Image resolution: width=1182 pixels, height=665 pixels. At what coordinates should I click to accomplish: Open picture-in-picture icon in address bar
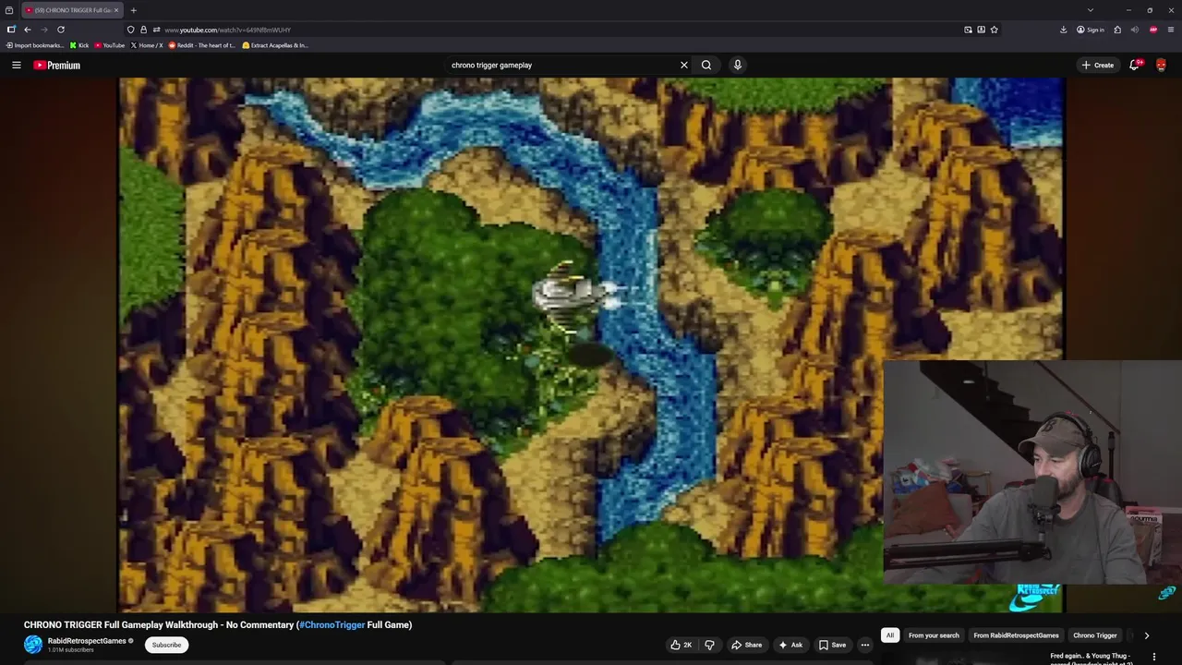[968, 30]
